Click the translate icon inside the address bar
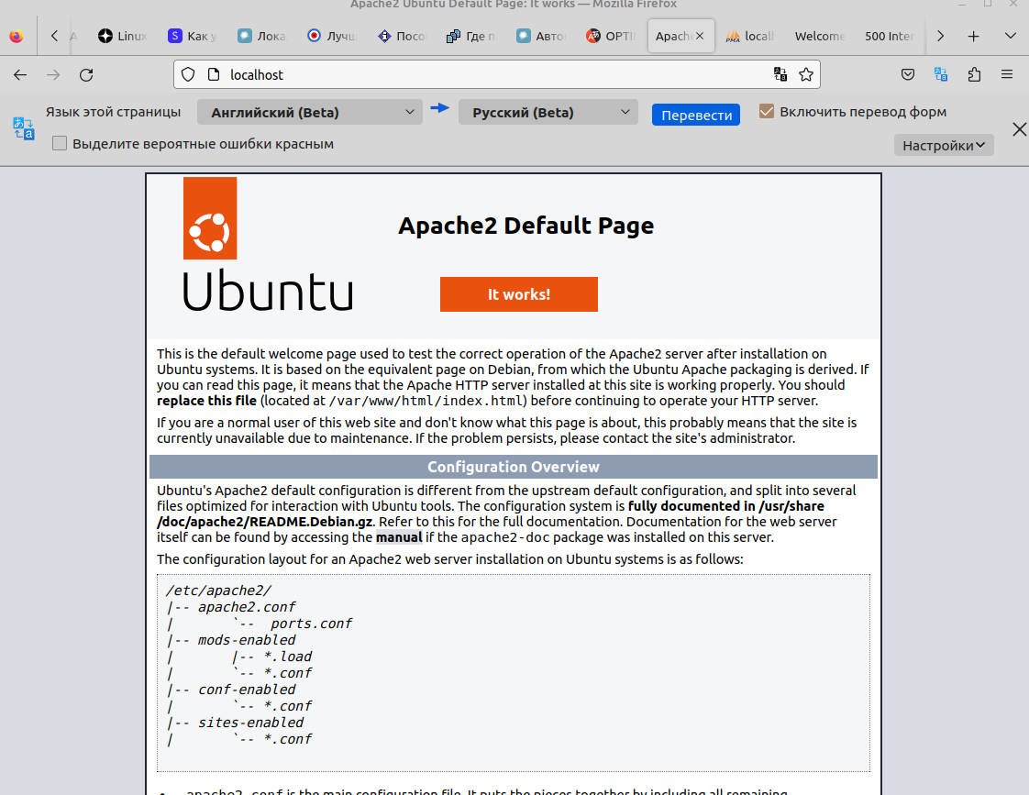Viewport: 1029px width, 795px height. click(780, 75)
